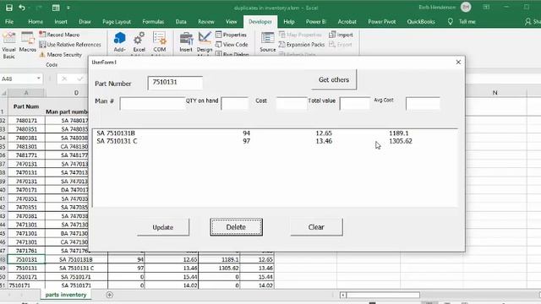Screen dimensions: 541x304
Task: Click the Save icon in title bar
Action: (9, 8)
